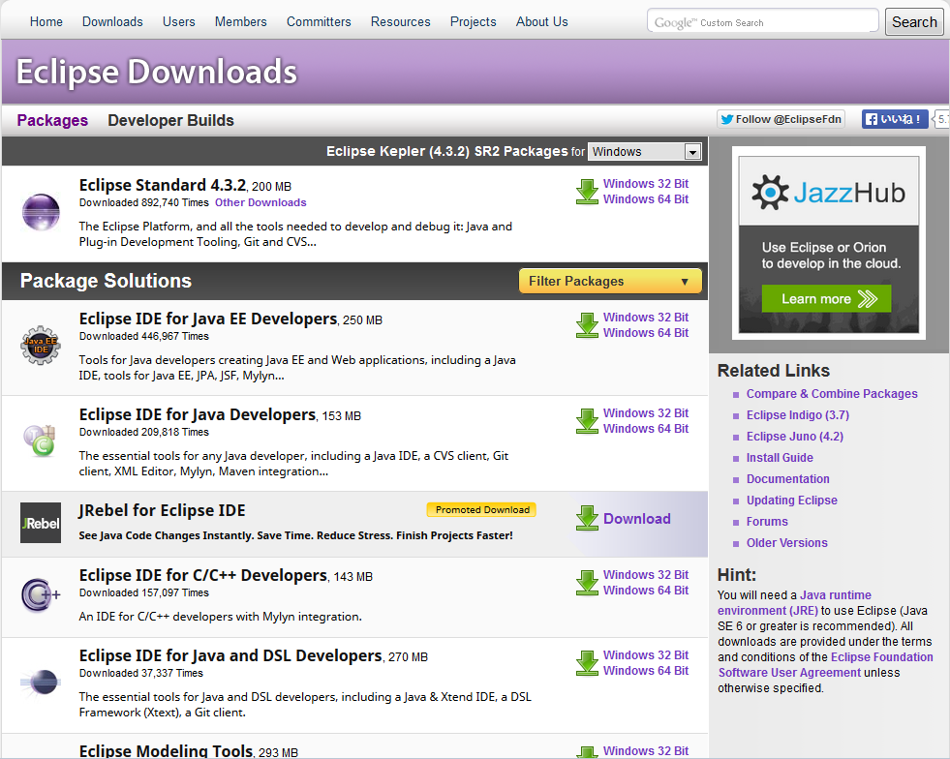
Task: Select the Packages tab
Action: [52, 121]
